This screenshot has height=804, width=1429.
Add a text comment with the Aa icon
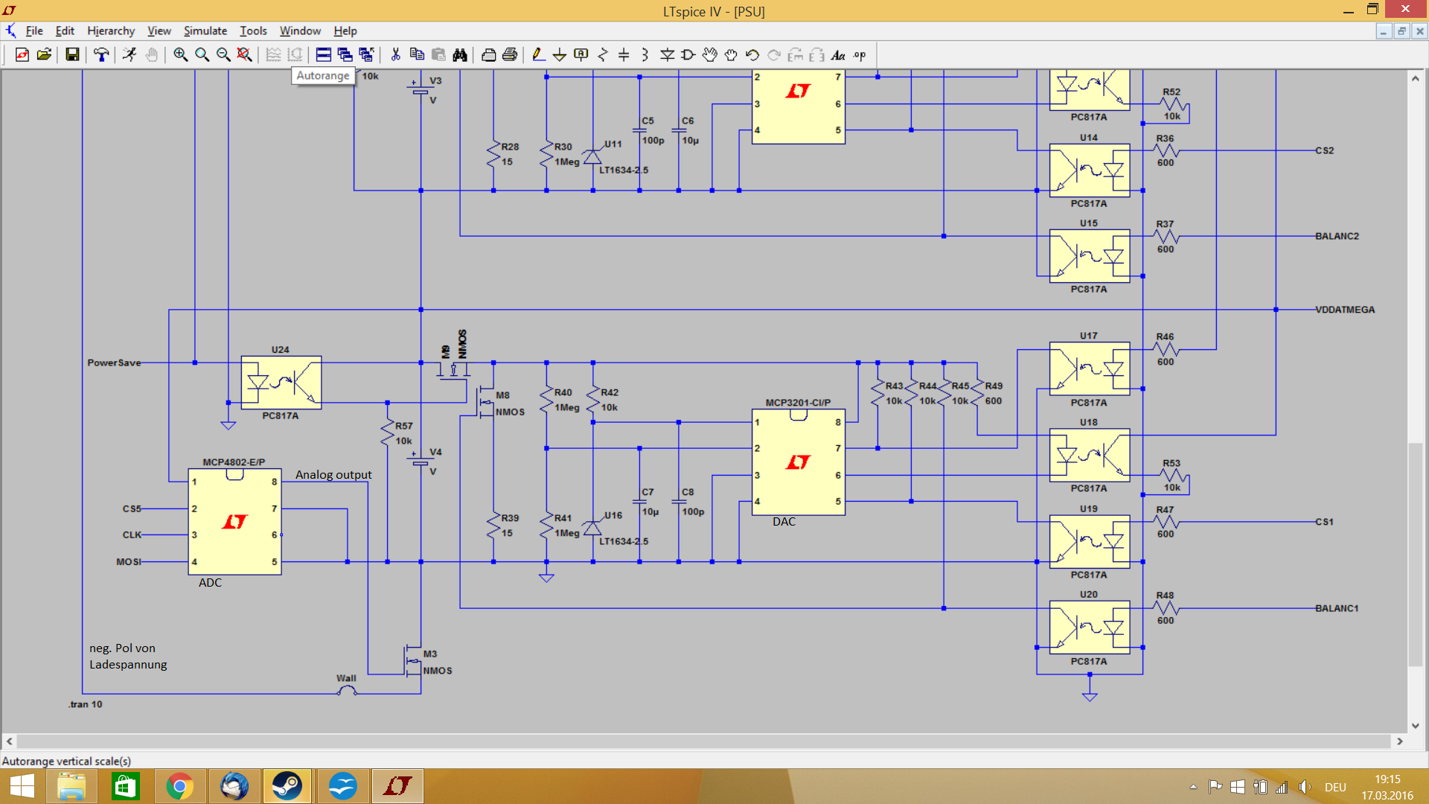tap(838, 54)
